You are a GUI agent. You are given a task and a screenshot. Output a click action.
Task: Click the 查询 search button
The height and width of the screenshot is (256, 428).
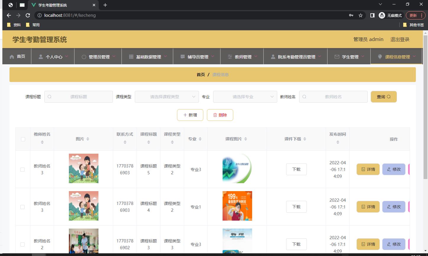coord(384,97)
